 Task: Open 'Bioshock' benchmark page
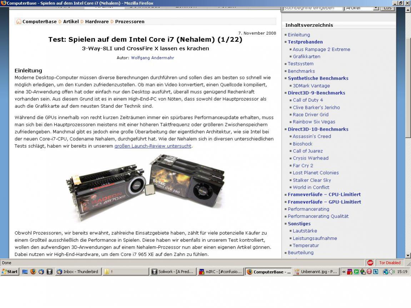pyautogui.click(x=302, y=144)
